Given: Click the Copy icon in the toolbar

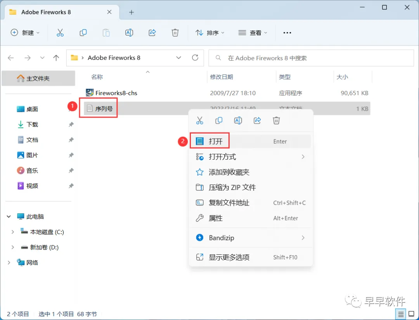Looking at the screenshot, I should [83, 33].
